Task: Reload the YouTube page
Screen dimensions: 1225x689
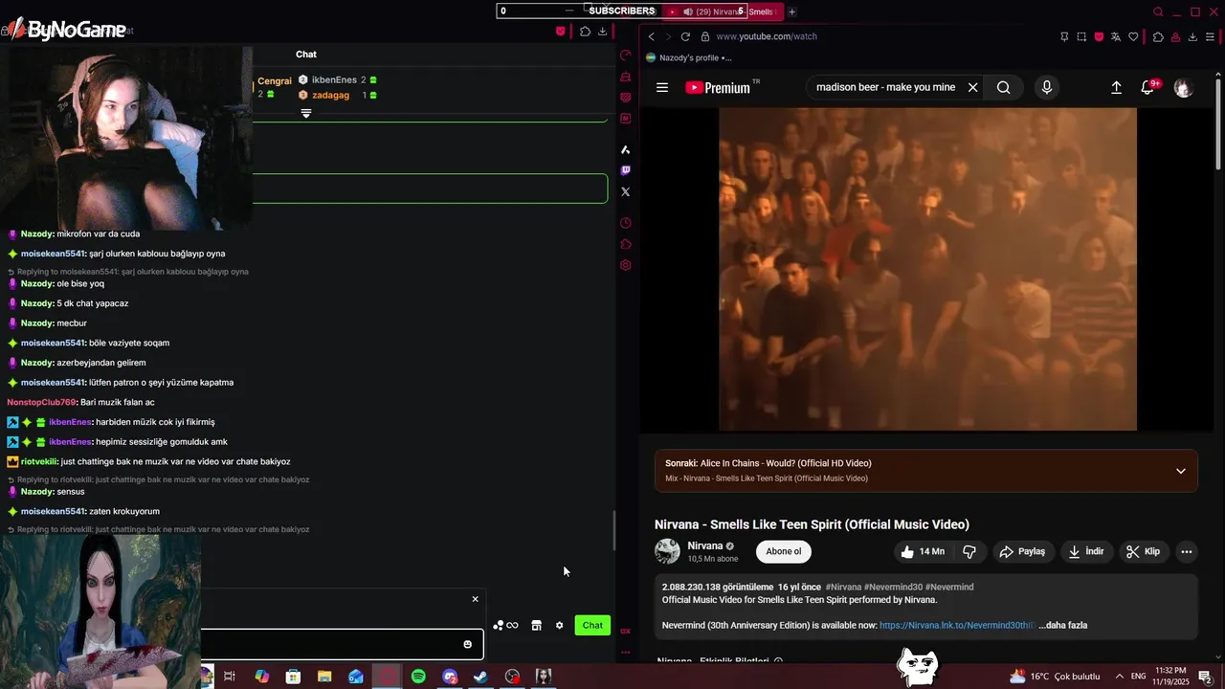Action: point(685,36)
